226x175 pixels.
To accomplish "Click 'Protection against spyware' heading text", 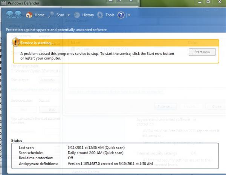I will 56,30.
